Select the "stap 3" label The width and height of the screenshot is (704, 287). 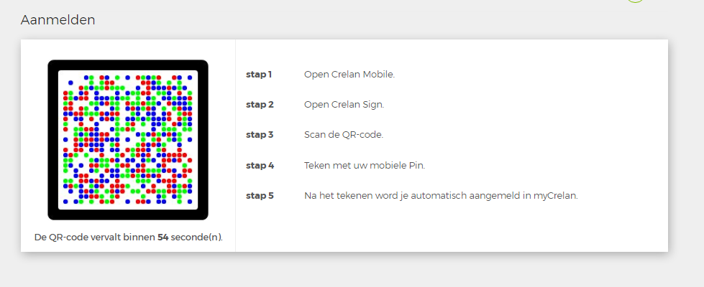tap(260, 134)
